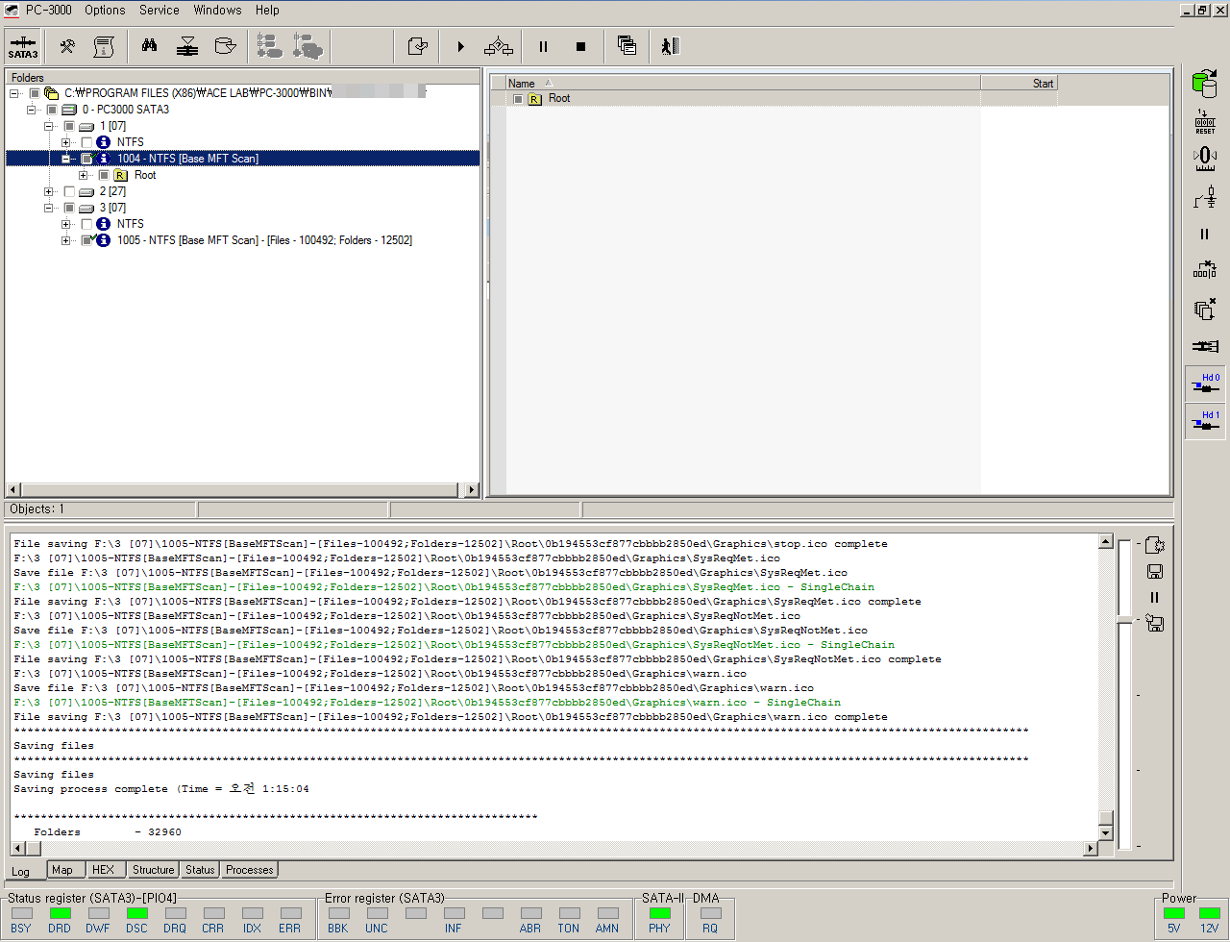The height and width of the screenshot is (942, 1230).
Task: Click the flowchart decision-tree toolbar icon
Action: coord(499,46)
